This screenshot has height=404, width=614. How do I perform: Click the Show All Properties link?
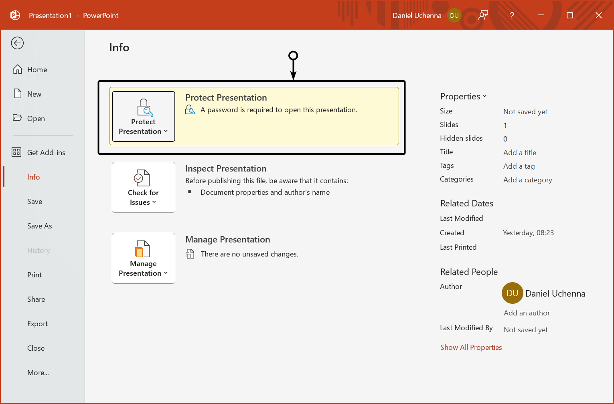471,347
